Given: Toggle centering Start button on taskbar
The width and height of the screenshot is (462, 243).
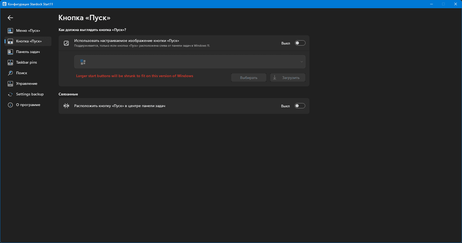Looking at the screenshot, I should pos(300,106).
